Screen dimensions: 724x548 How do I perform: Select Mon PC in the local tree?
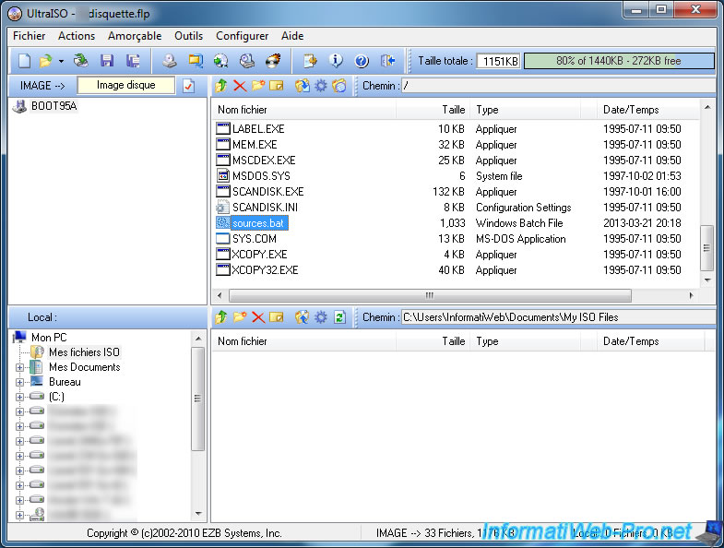click(x=49, y=338)
